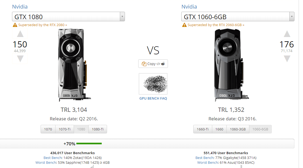Switch left card to 1080-Ti
The image size is (303, 168).
coord(98,129)
